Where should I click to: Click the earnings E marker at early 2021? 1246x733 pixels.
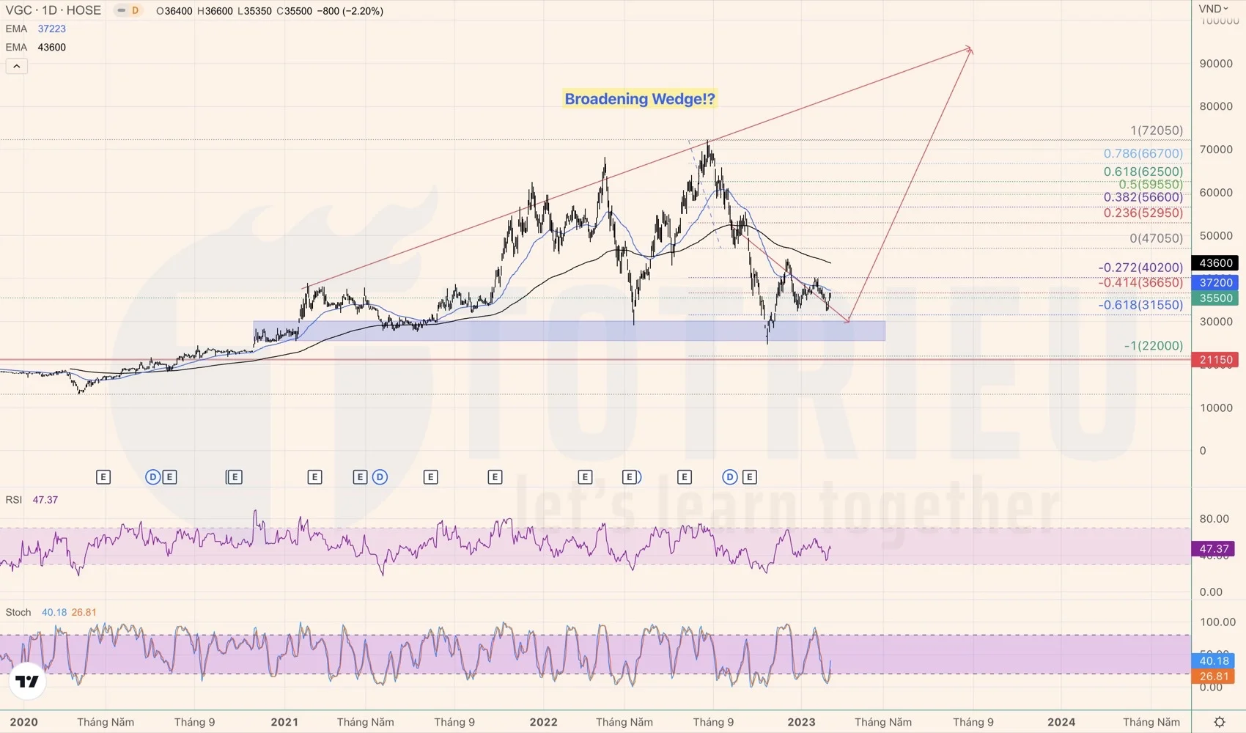click(314, 477)
